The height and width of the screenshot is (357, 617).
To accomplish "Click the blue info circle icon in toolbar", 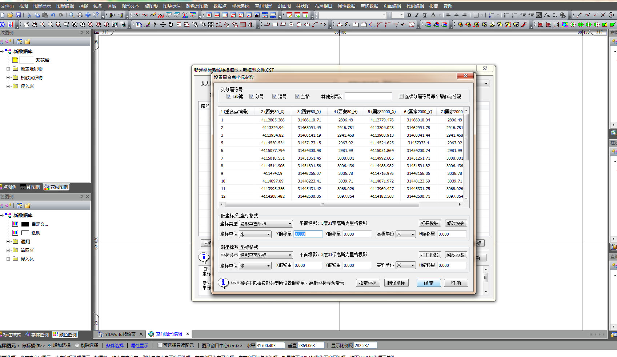I will click(x=2, y=24).
